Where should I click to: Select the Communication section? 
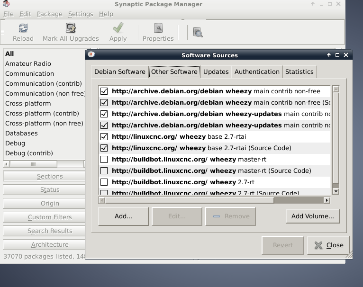click(45, 73)
